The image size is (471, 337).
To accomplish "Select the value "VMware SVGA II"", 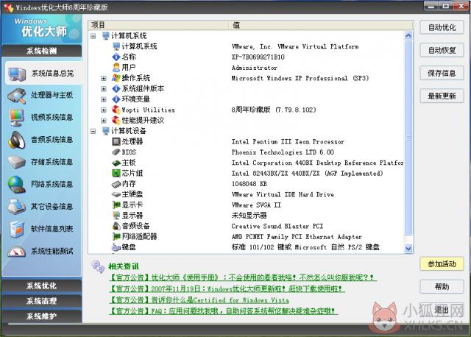I will [256, 205].
